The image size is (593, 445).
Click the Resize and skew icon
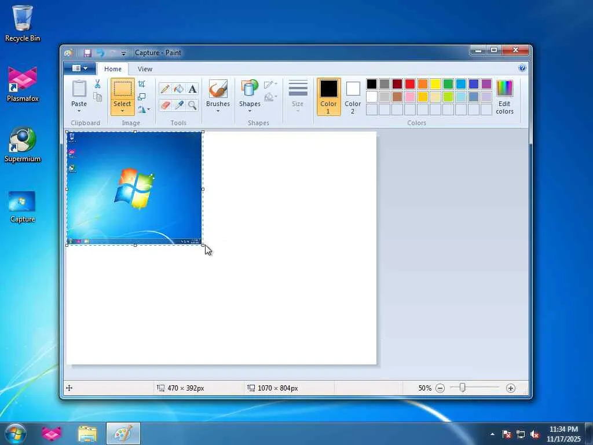(142, 97)
